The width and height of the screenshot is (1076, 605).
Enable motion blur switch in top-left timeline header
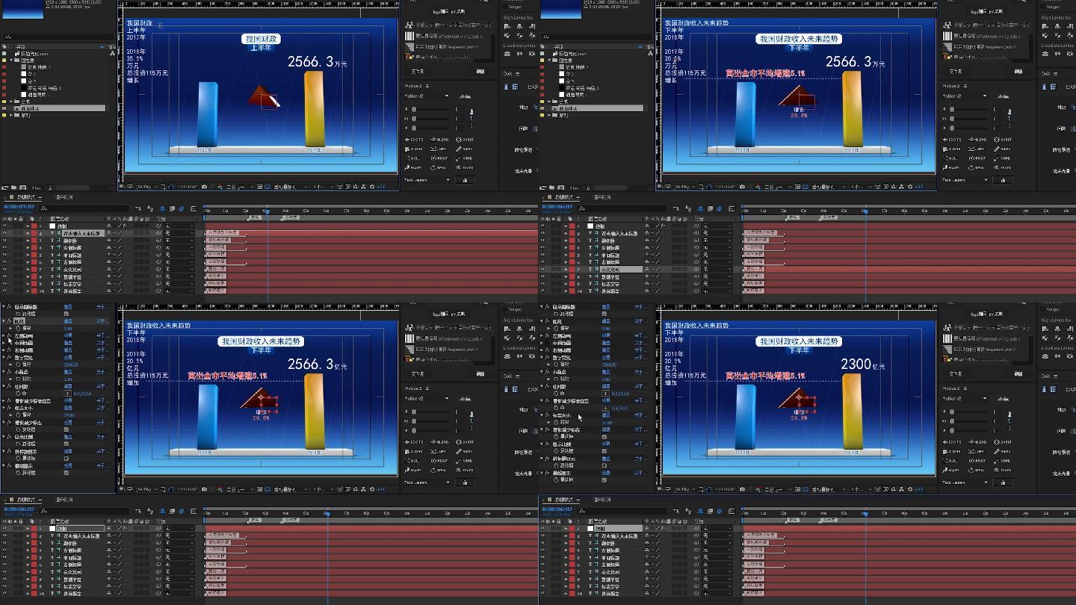[x=182, y=208]
